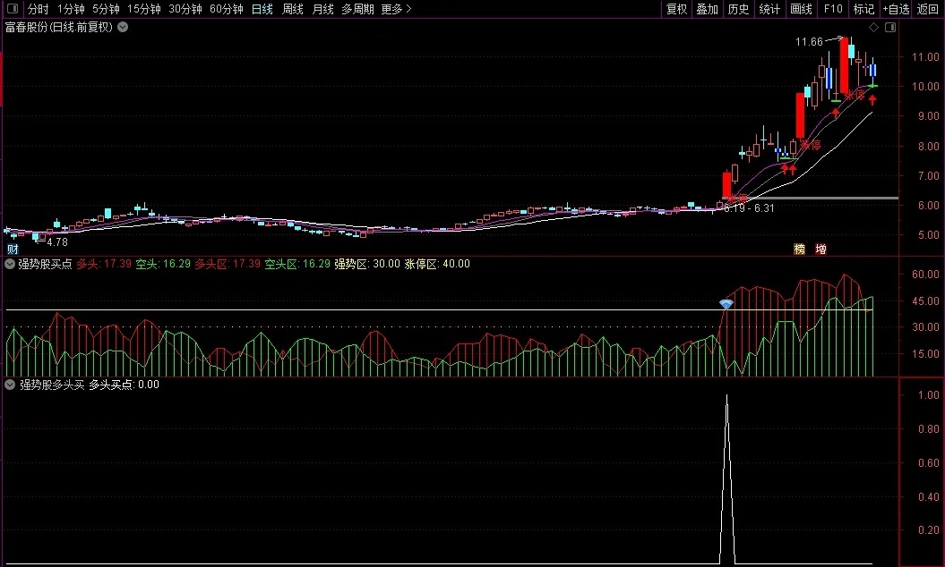Collapse the 强势股买点 indicator panel
Image resolution: width=945 pixels, height=567 pixels.
[10, 264]
